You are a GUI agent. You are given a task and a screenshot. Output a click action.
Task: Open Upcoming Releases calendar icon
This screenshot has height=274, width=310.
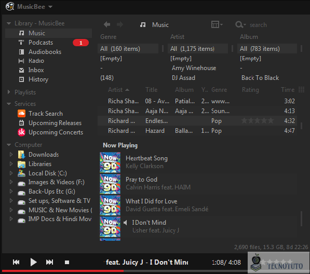point(21,123)
